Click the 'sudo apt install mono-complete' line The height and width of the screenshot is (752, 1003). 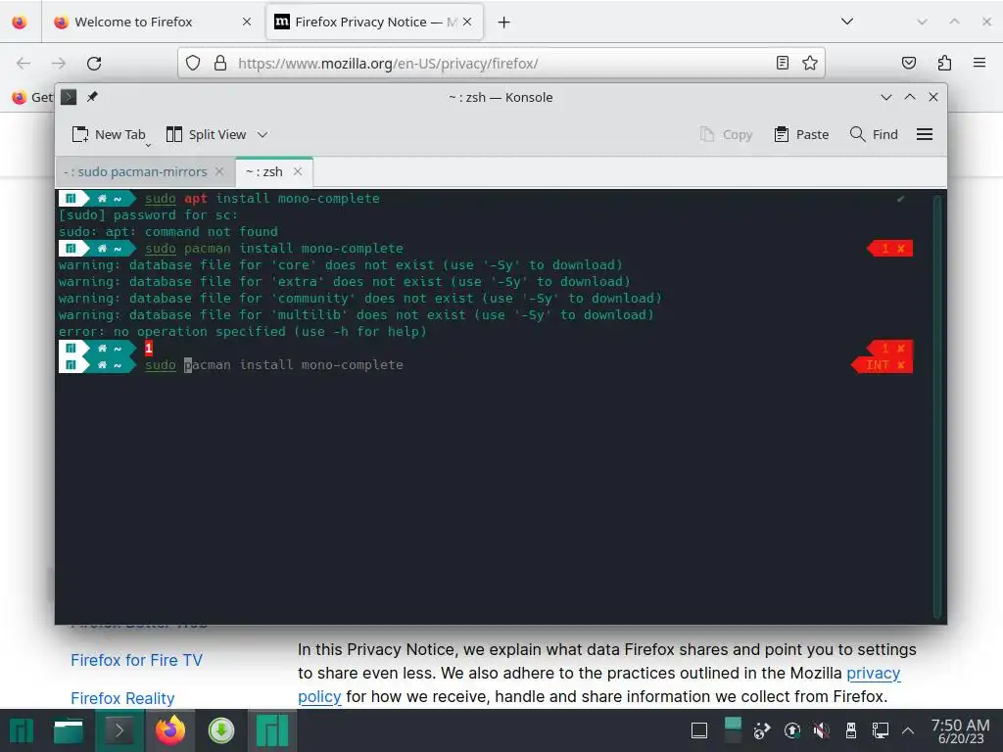(263, 198)
